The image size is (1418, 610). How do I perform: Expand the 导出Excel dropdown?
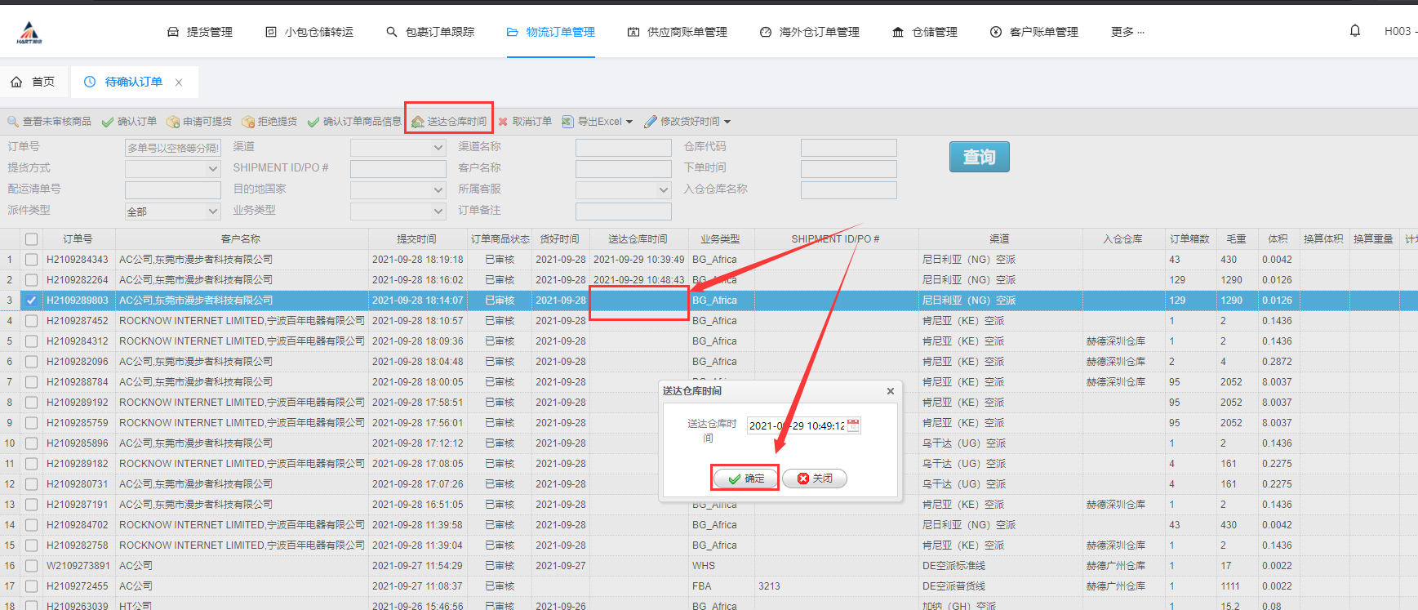(x=629, y=122)
